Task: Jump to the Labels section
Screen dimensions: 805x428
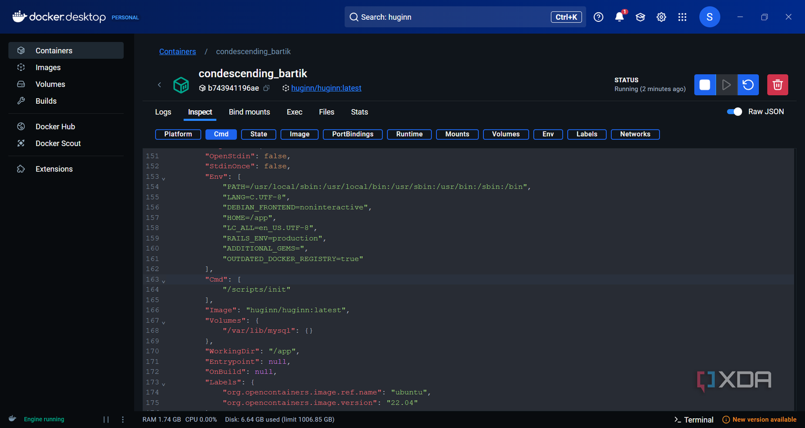Action: (587, 134)
